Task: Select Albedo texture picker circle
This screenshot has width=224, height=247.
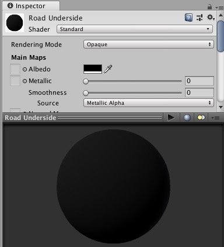Action: [x=24, y=69]
